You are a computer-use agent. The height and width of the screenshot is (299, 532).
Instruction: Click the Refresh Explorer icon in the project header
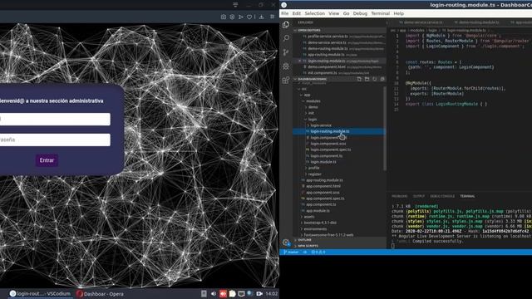click(x=375, y=79)
